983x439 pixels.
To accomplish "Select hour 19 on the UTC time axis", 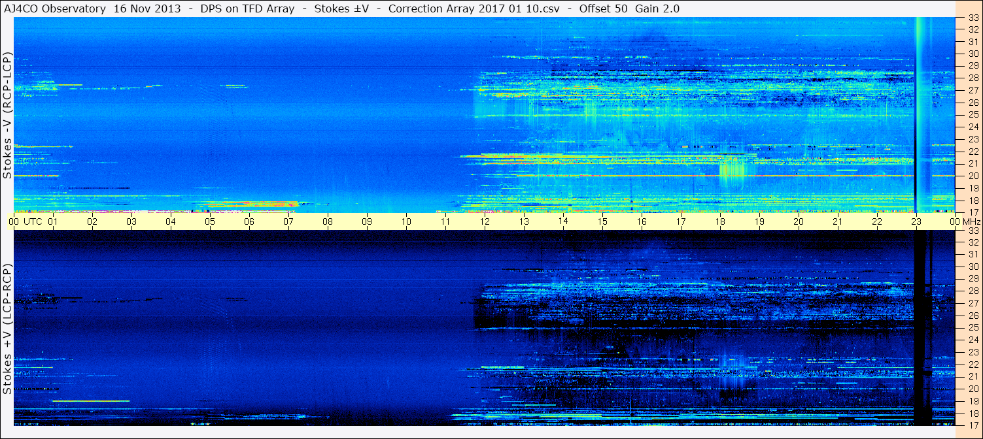I will pyautogui.click(x=759, y=221).
